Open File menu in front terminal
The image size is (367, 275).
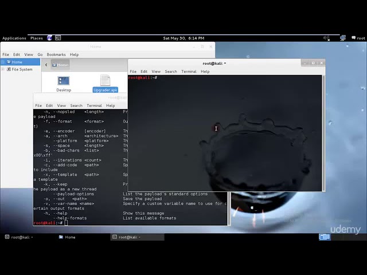(133, 71)
